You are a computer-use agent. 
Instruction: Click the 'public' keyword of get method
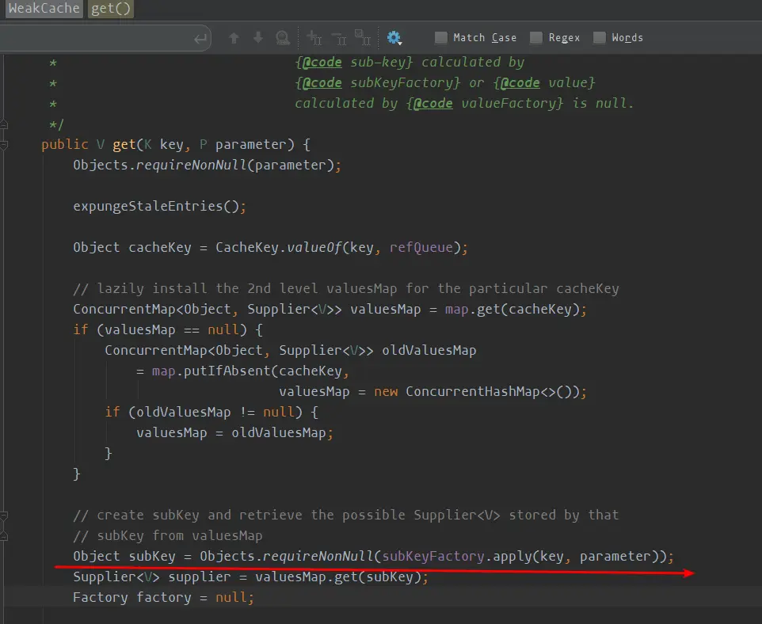click(x=65, y=144)
